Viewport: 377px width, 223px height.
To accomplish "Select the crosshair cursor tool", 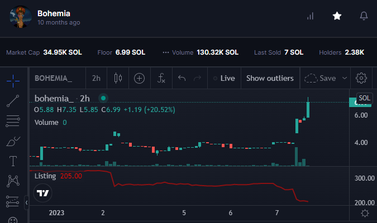I will pos(13,81).
